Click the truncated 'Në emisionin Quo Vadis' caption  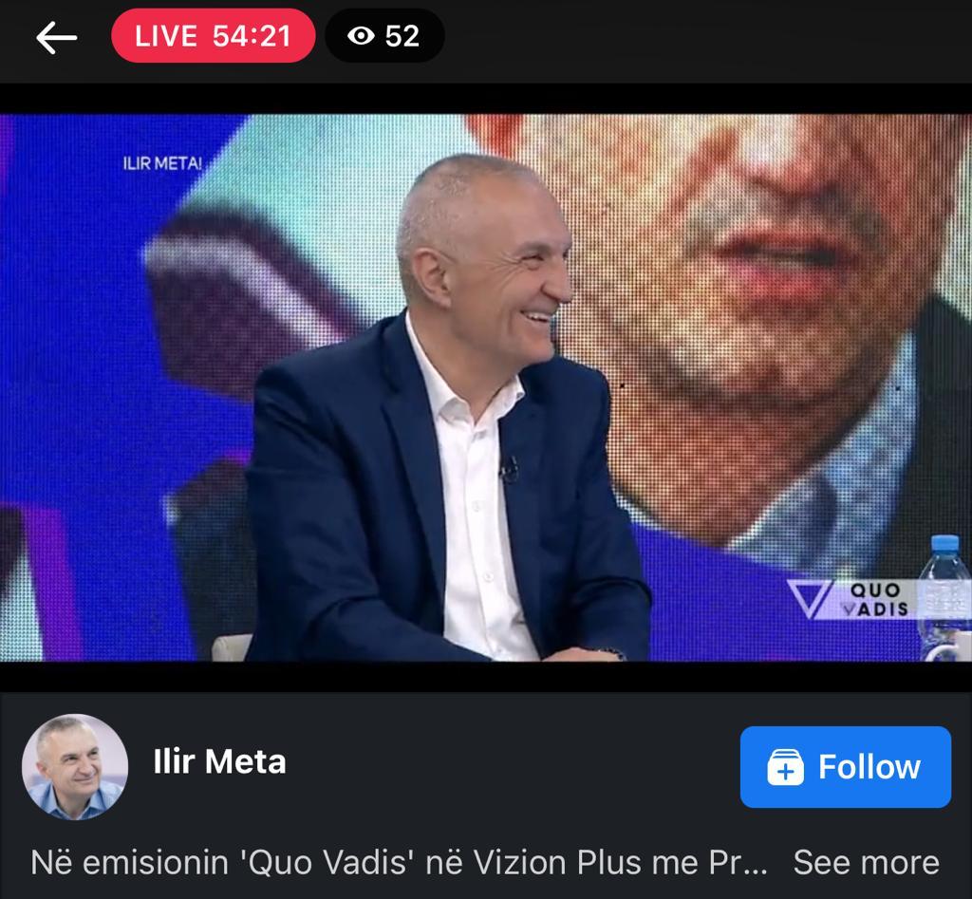click(x=400, y=862)
